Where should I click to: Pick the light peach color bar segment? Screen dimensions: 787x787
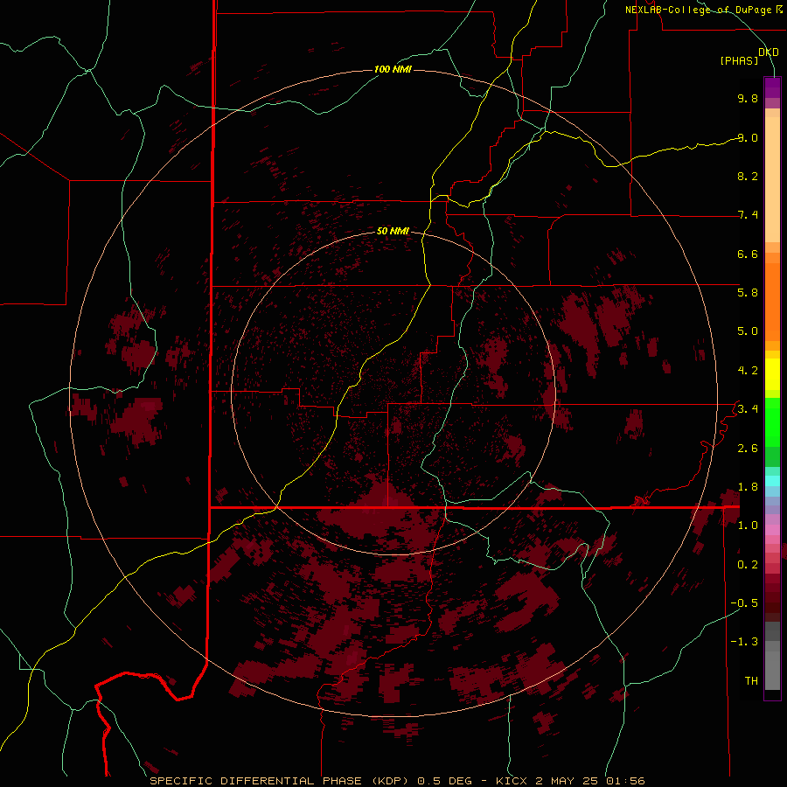[772, 179]
